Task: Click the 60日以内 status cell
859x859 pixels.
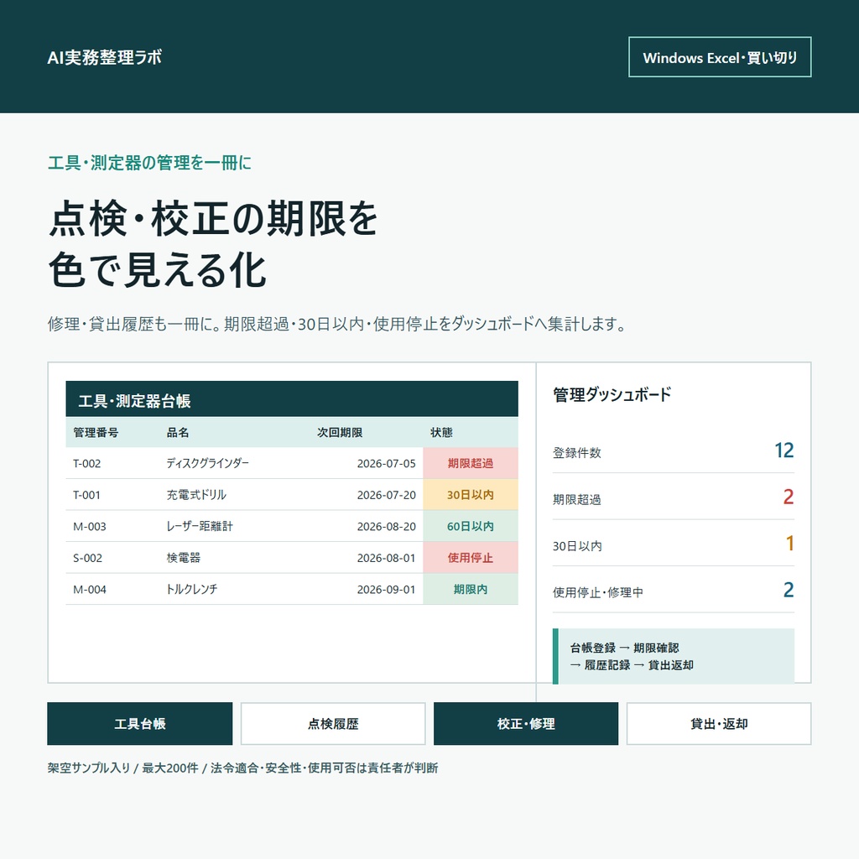Action: [471, 527]
